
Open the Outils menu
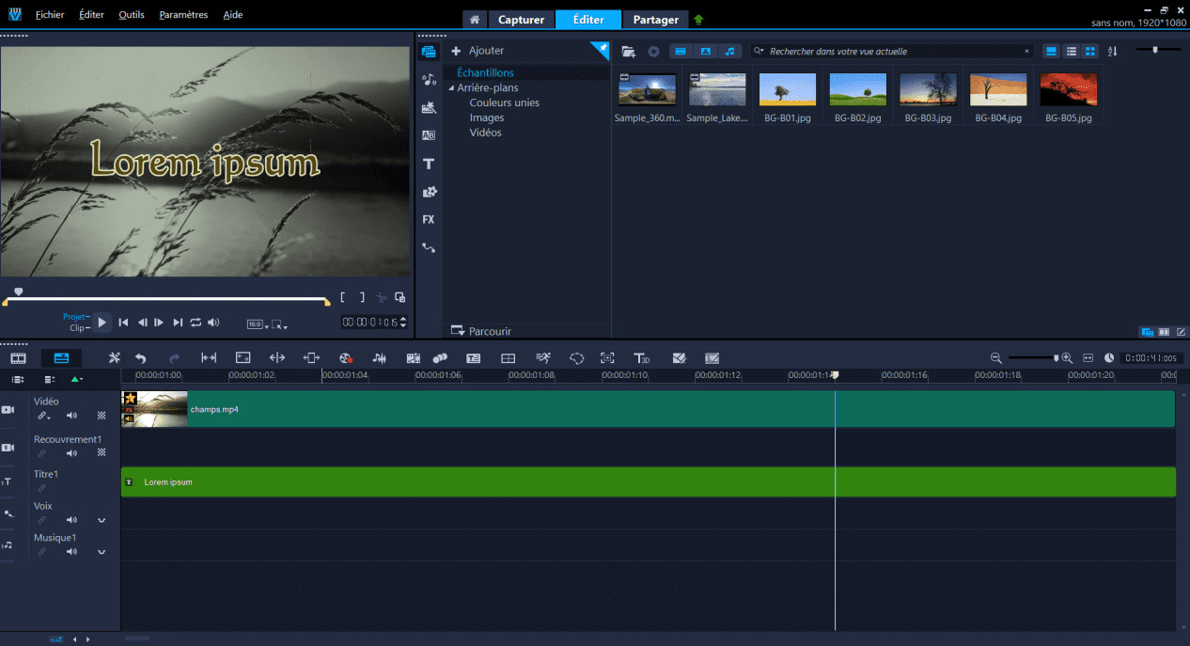pyautogui.click(x=132, y=15)
